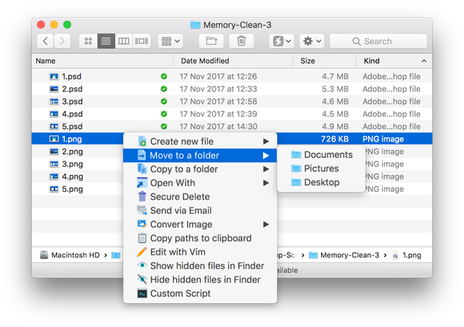Sort by Date Modified column header

[234, 61]
